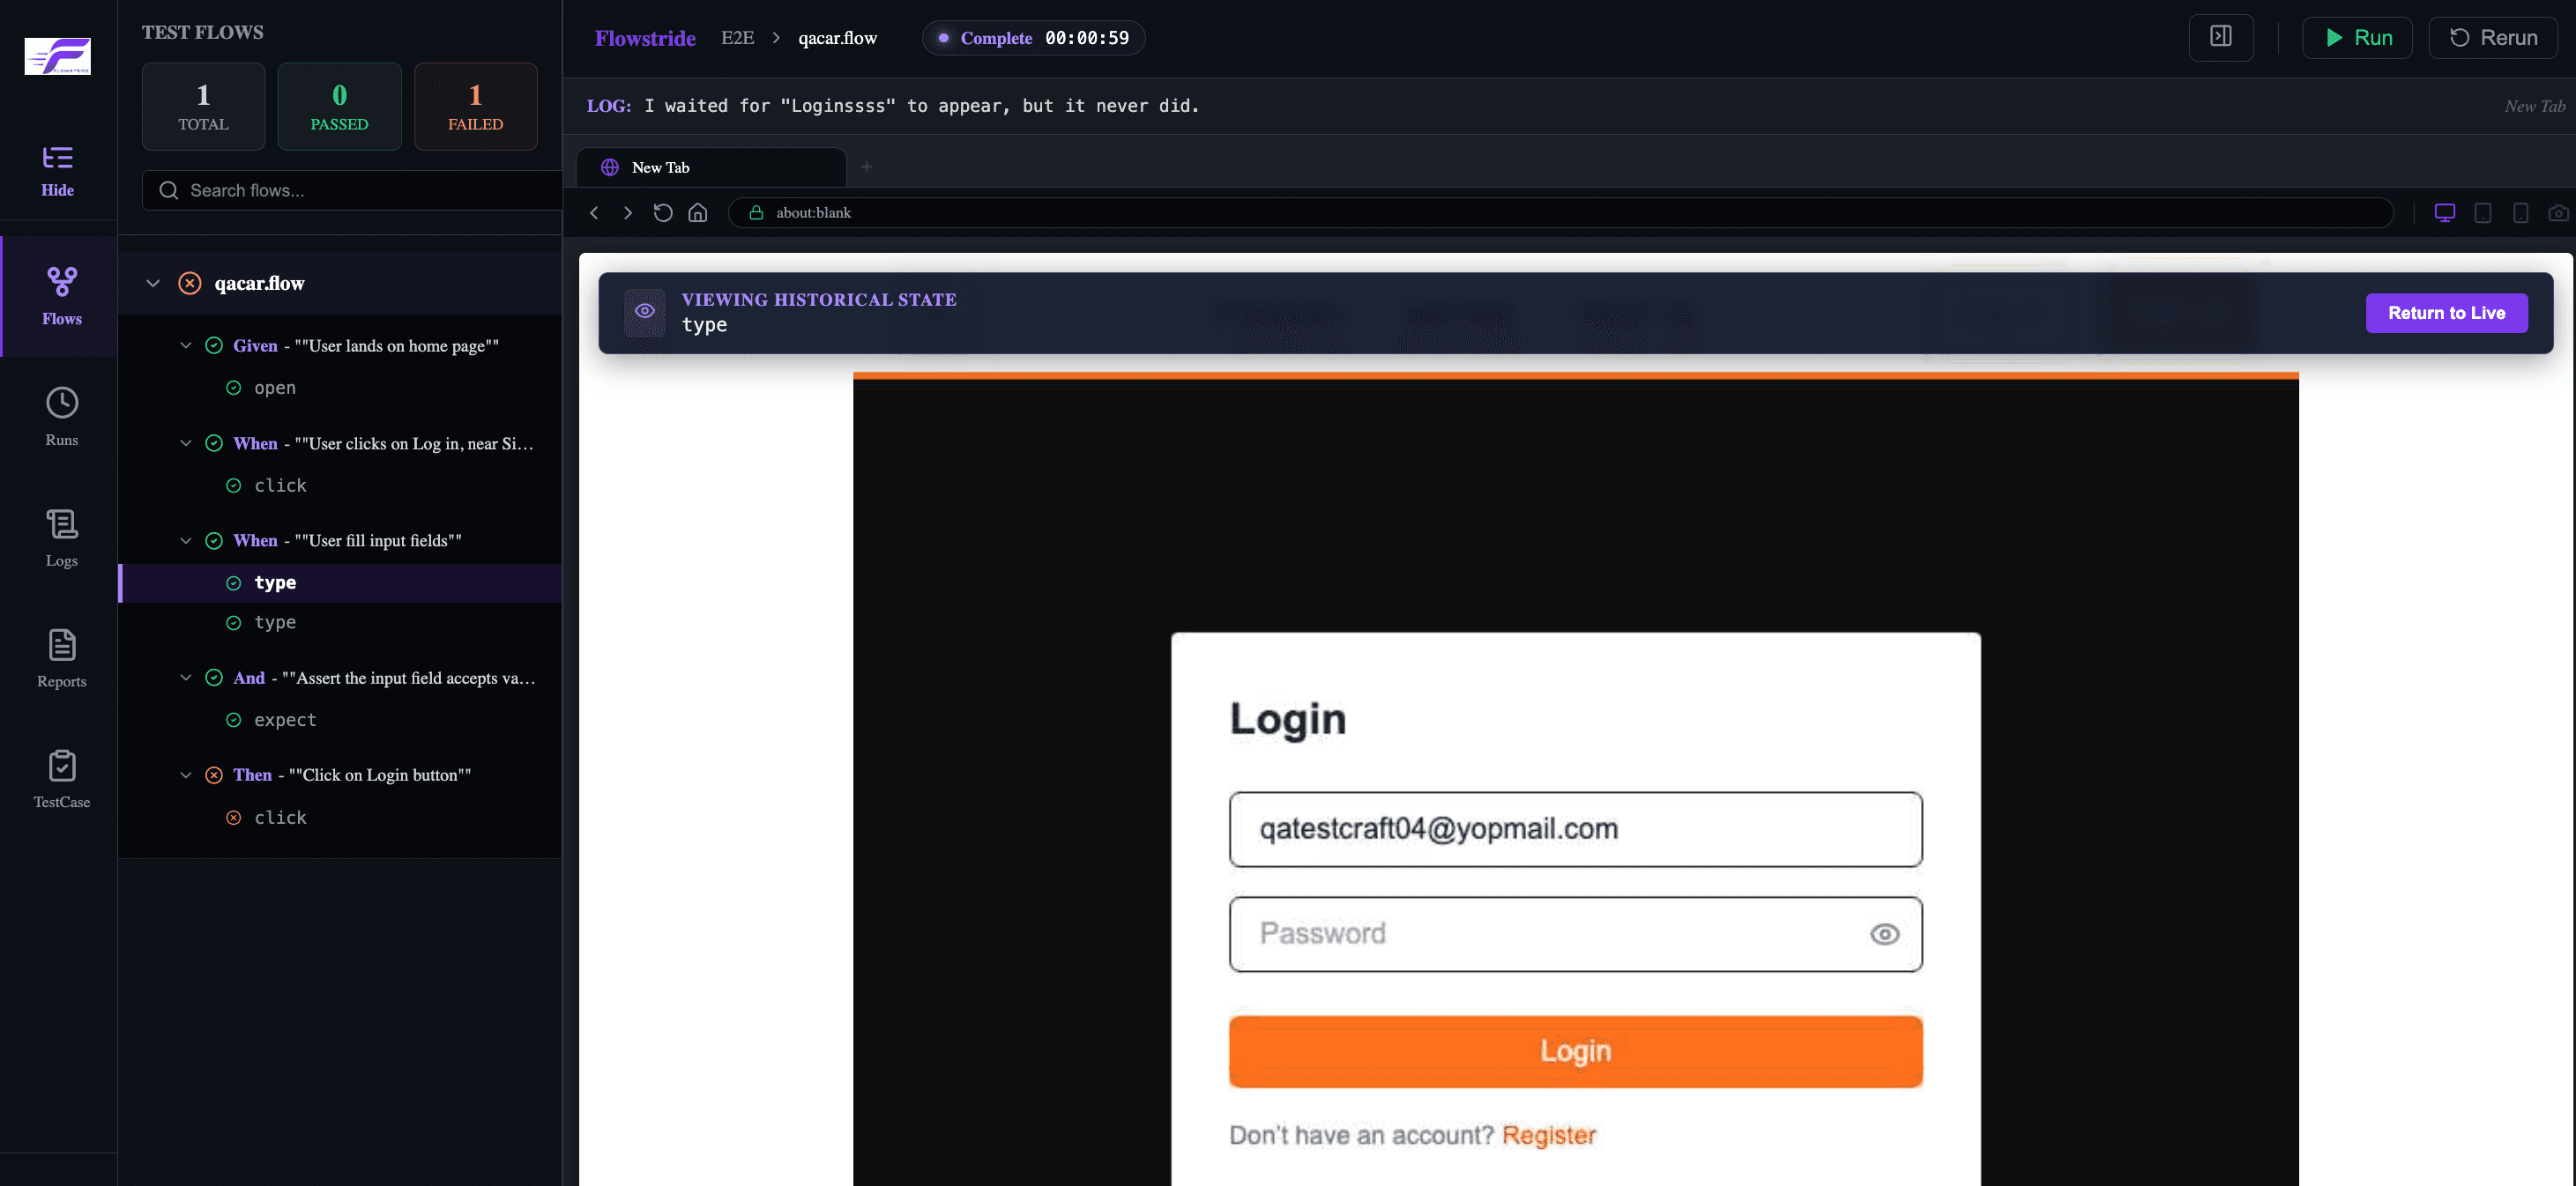The width and height of the screenshot is (2576, 1186).
Task: Open the Reports section
Action: click(x=62, y=658)
